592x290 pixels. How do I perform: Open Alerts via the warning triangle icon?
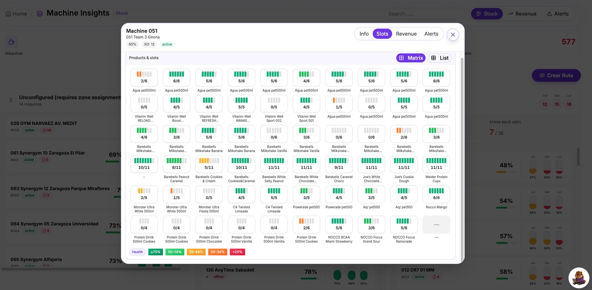[549, 14]
